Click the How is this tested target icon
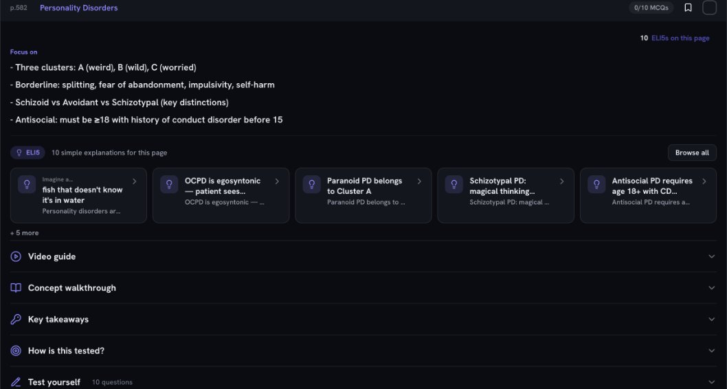Screen dimensions: 727x389 [x=16, y=351]
